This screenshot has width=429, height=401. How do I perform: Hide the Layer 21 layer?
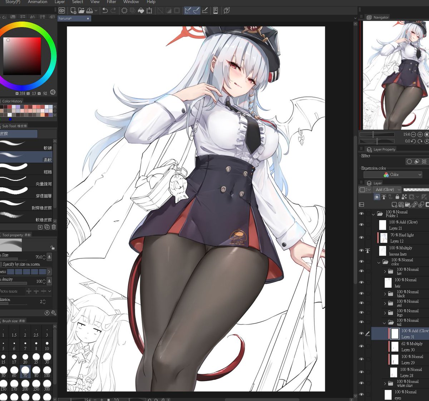point(361,225)
